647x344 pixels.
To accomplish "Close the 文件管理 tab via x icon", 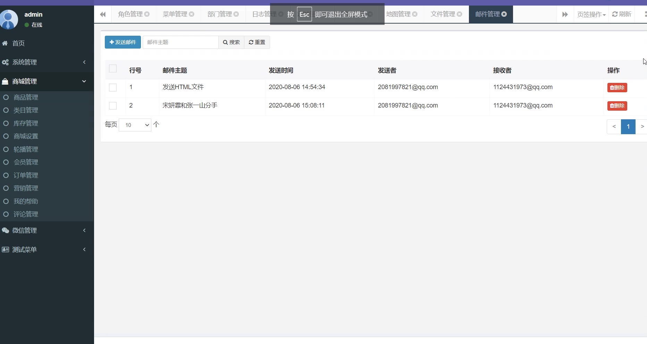I will click(x=460, y=14).
